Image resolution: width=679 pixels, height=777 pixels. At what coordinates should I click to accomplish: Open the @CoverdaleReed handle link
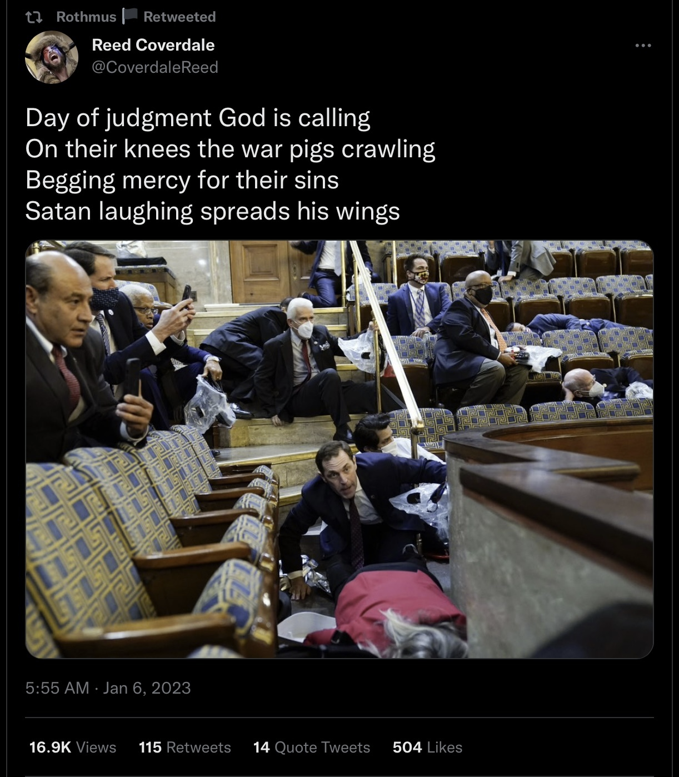[155, 67]
